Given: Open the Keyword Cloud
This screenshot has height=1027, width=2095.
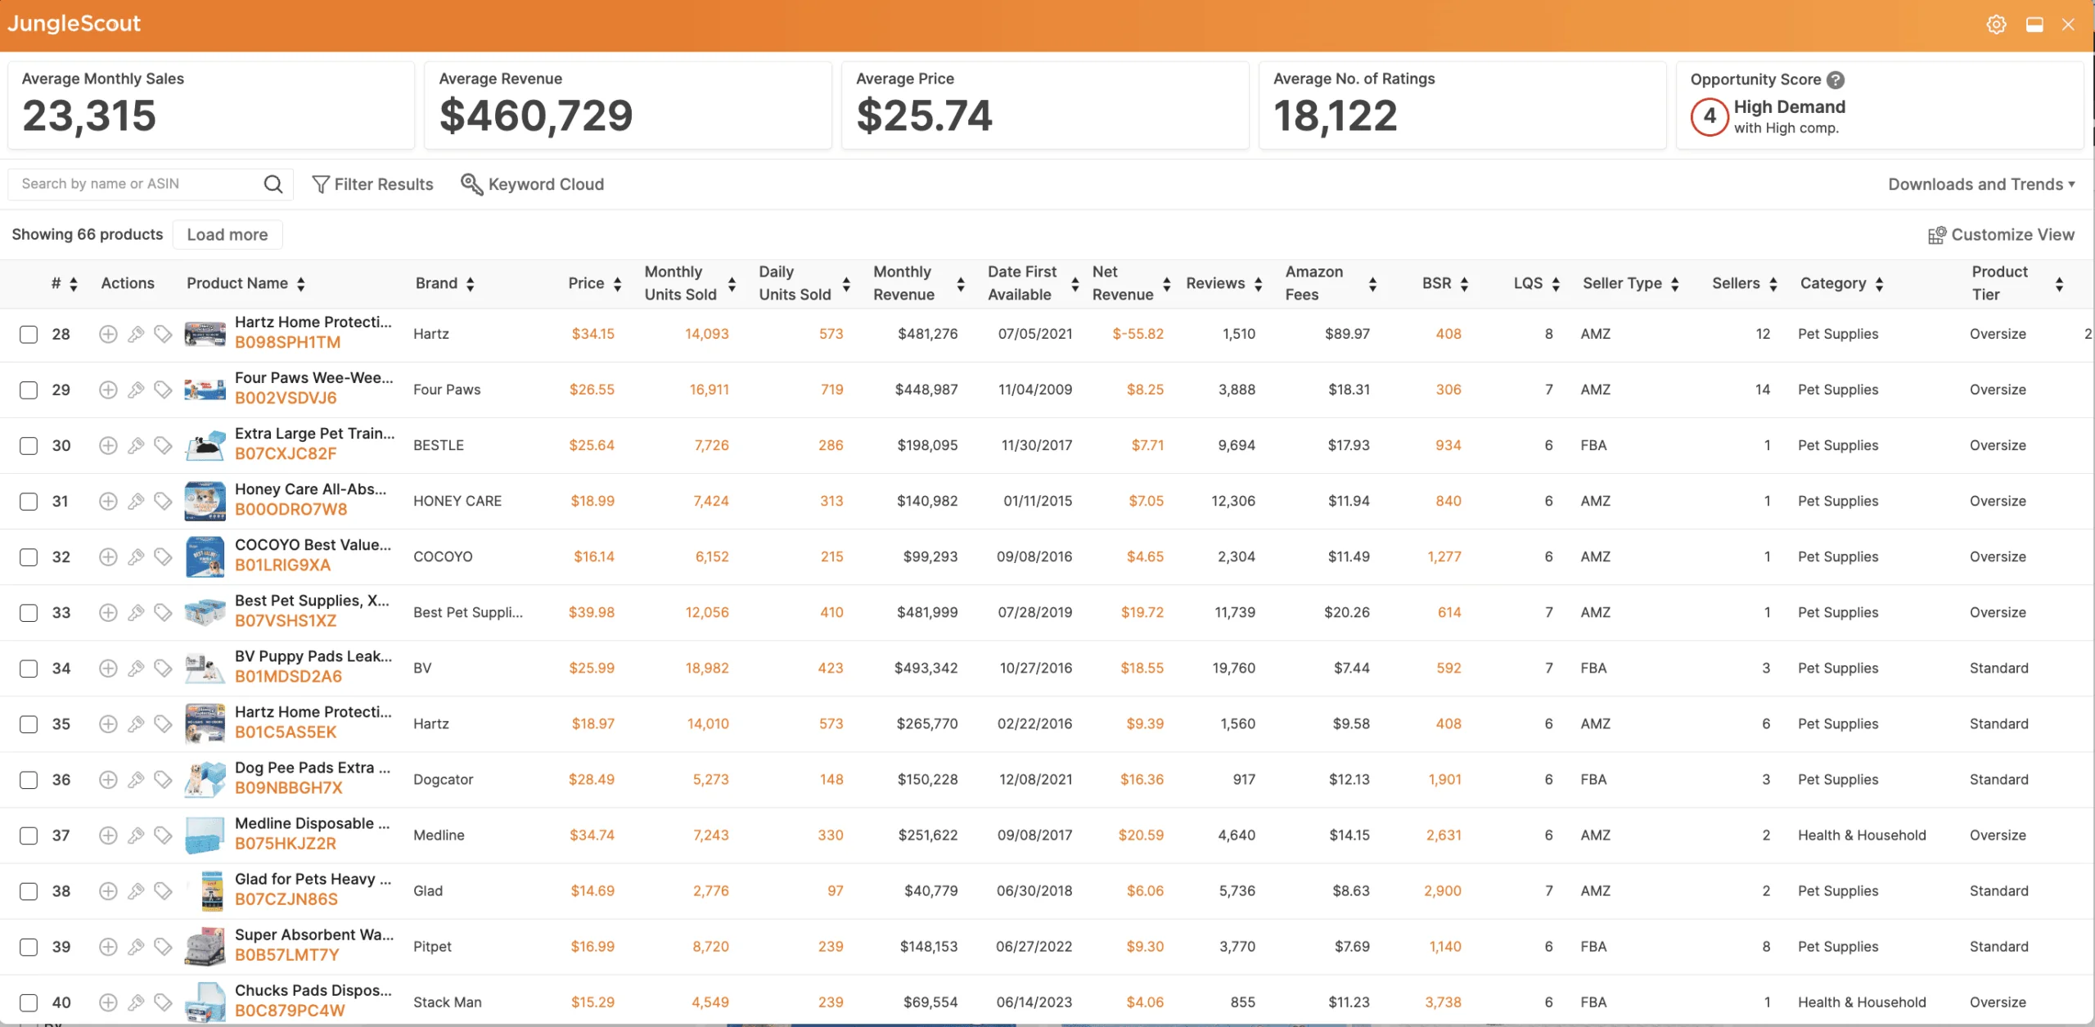Looking at the screenshot, I should tap(533, 184).
